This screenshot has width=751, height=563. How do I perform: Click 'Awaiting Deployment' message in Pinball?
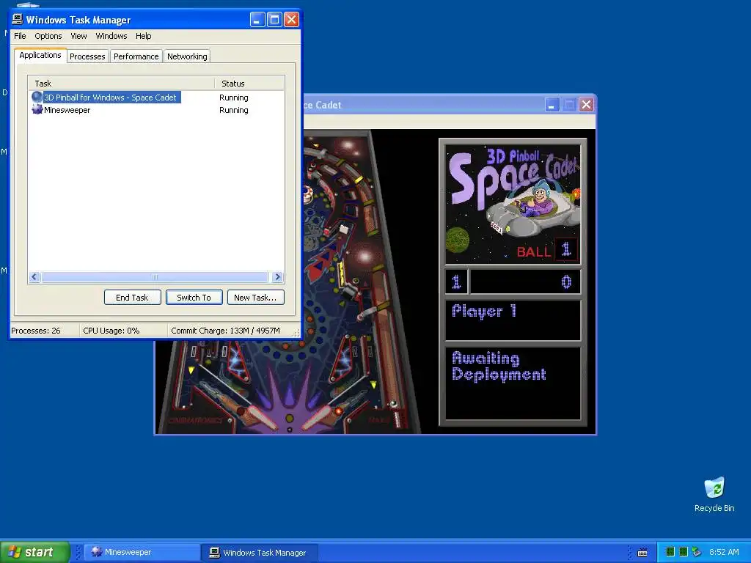click(499, 366)
